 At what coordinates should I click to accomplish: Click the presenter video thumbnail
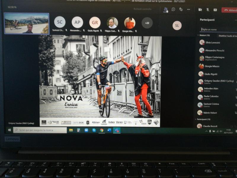tap(26, 23)
